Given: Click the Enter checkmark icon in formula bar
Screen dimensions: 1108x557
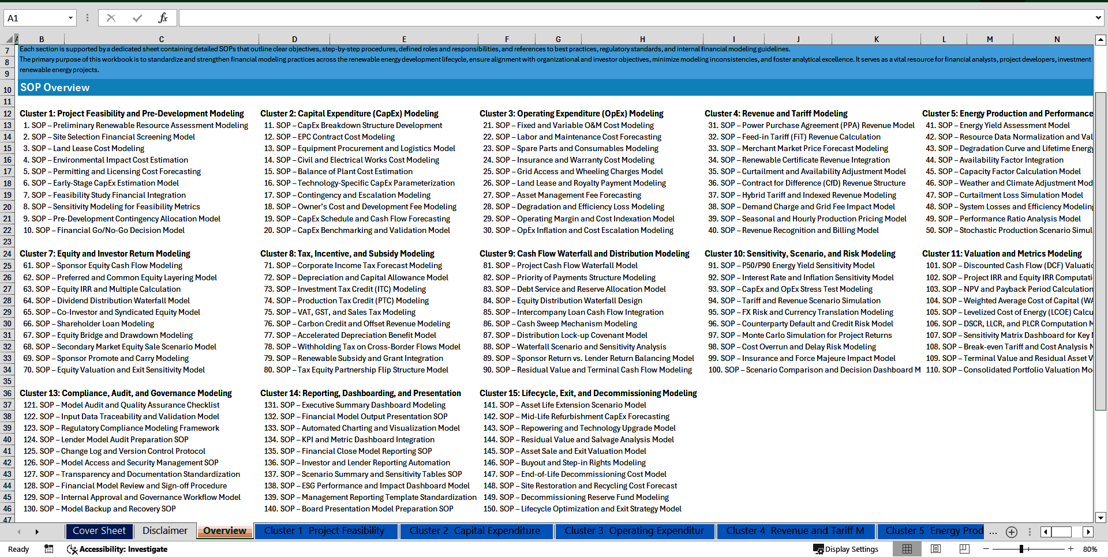Looking at the screenshot, I should pos(136,17).
